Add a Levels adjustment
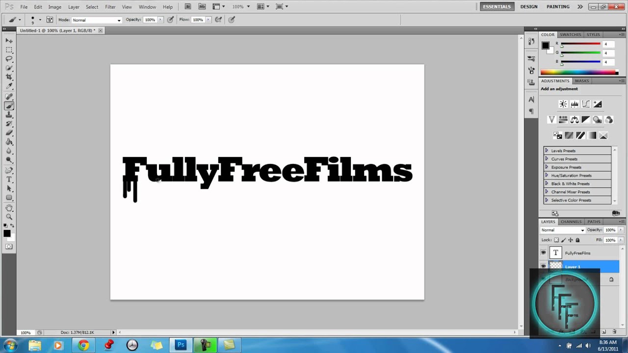Screen dimensions: 628x353 tap(575, 104)
